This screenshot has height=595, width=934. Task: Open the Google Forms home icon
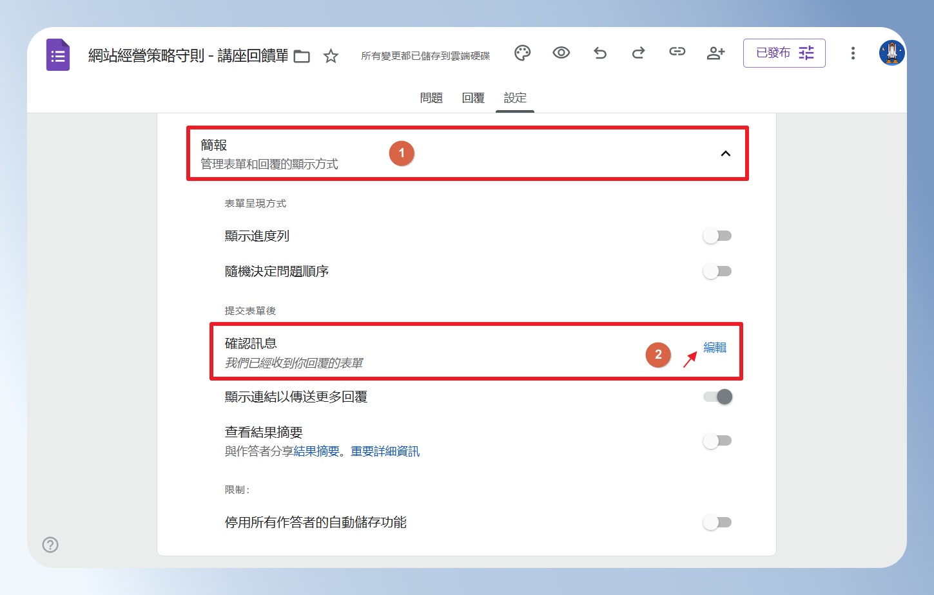(58, 55)
